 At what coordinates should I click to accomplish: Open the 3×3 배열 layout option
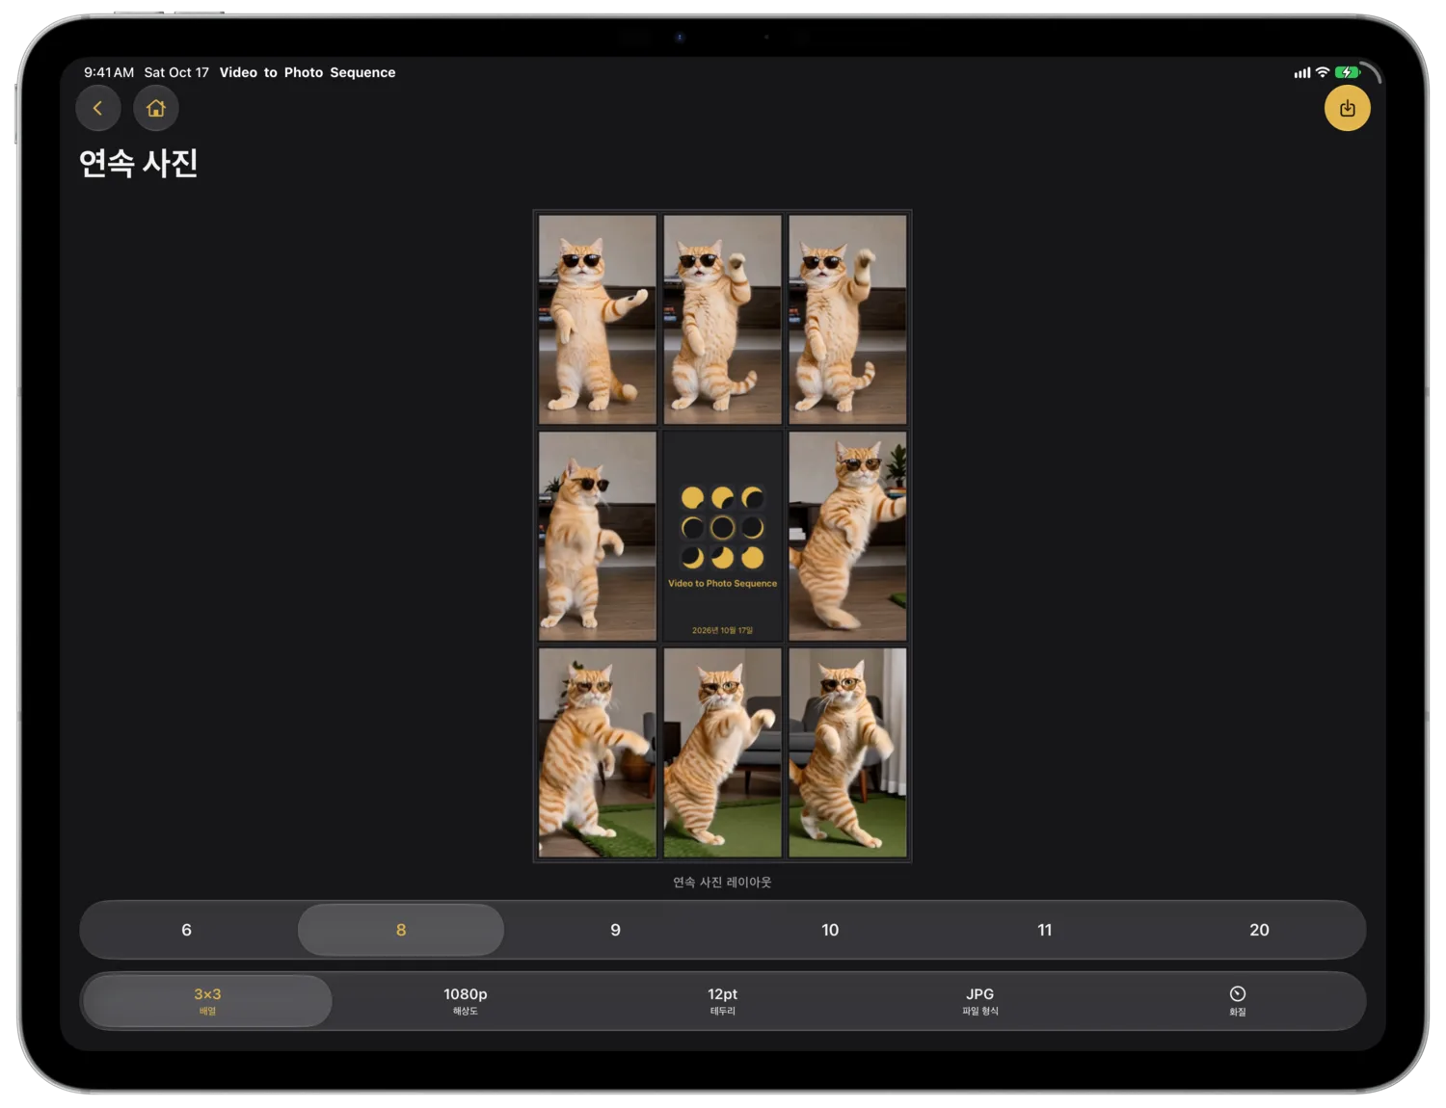(x=207, y=1001)
